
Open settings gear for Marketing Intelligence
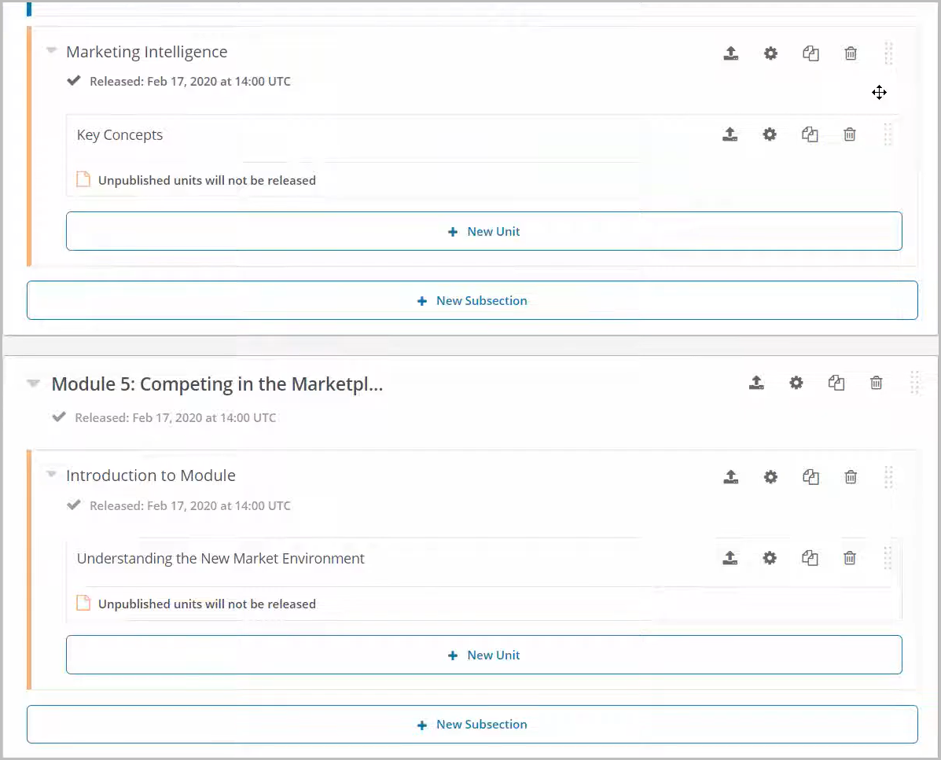pyautogui.click(x=770, y=53)
